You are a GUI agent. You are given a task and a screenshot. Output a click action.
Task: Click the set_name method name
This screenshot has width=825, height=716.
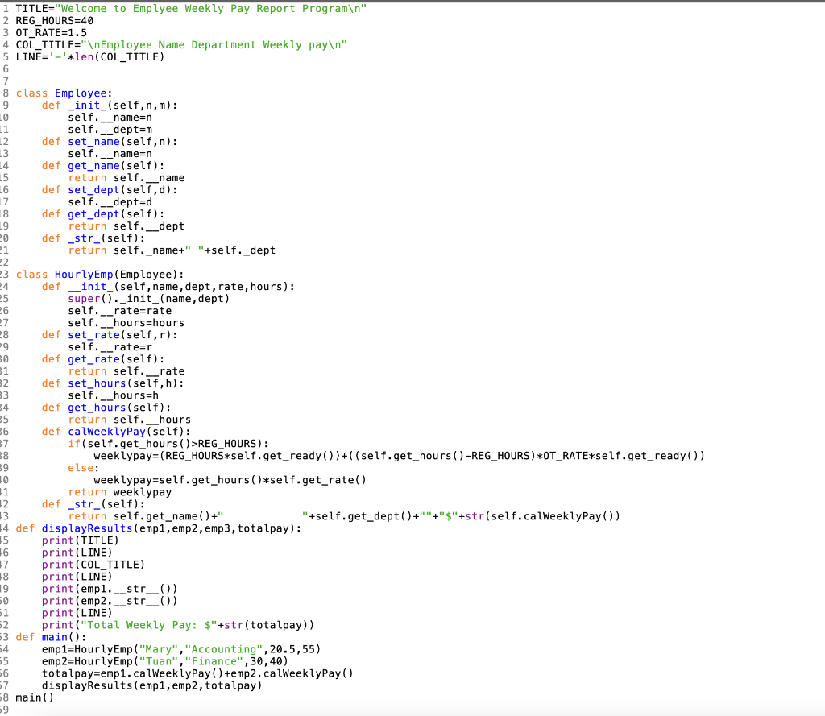(x=93, y=141)
